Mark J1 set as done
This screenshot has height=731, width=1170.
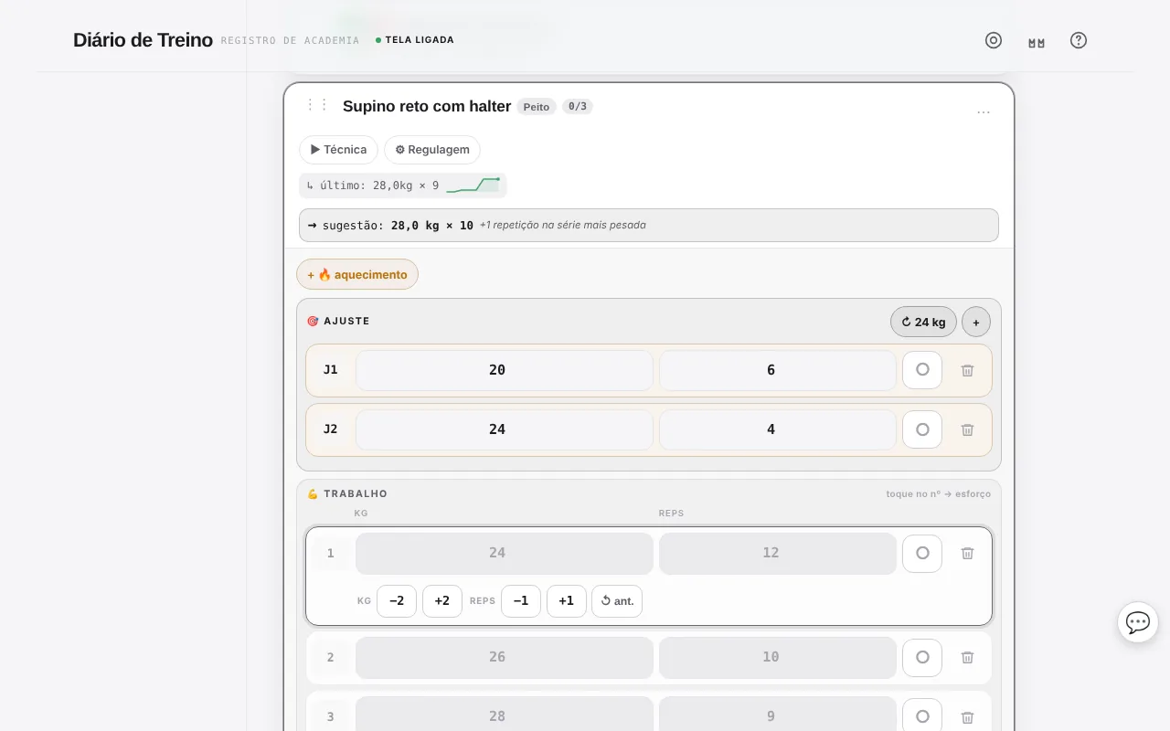922,370
